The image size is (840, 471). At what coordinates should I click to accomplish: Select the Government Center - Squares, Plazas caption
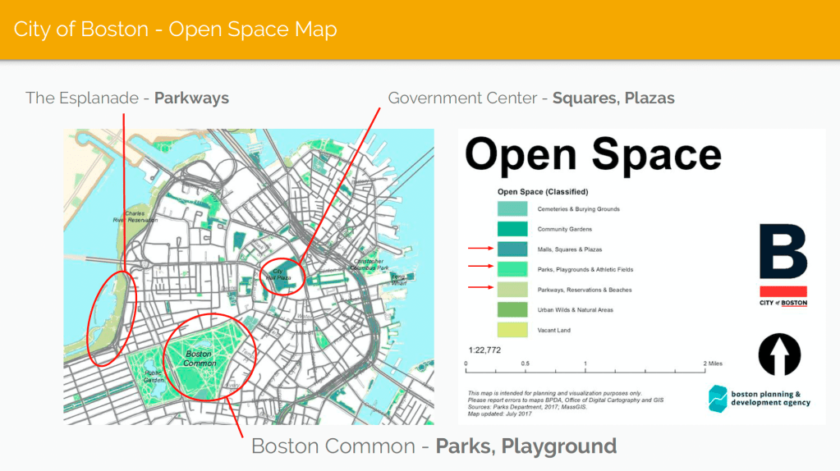530,98
